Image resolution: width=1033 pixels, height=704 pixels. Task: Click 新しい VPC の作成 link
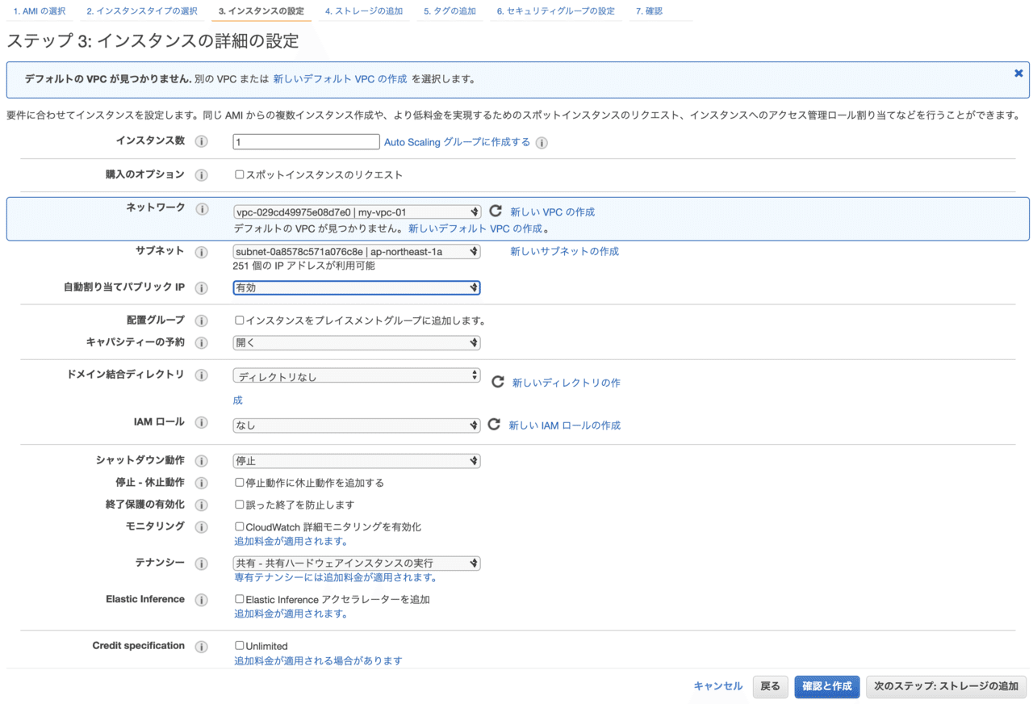click(x=553, y=212)
